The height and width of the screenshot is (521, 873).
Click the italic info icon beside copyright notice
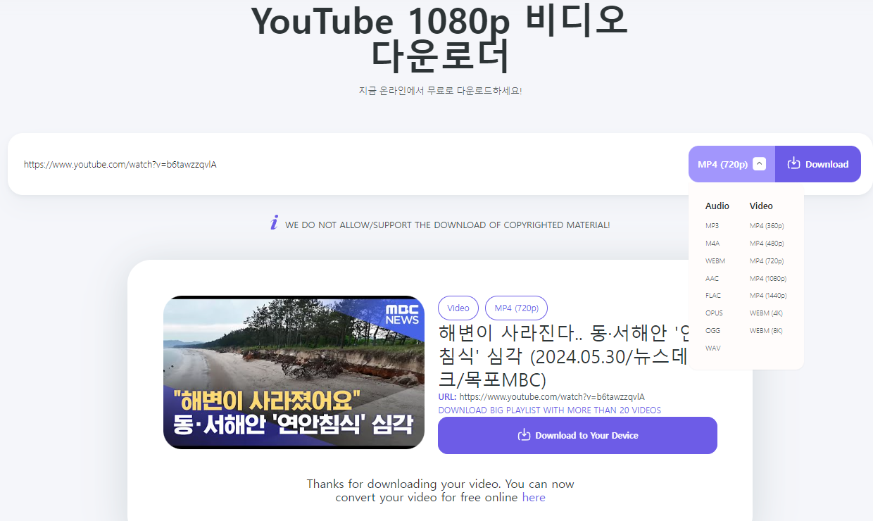coord(274,222)
